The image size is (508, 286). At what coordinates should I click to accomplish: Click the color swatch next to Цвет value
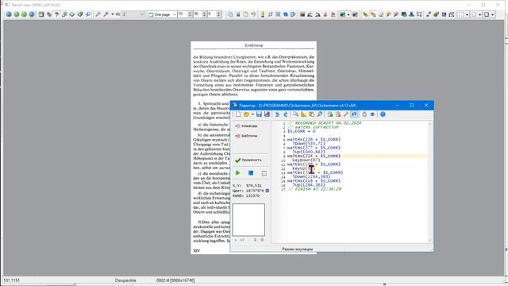[267, 191]
